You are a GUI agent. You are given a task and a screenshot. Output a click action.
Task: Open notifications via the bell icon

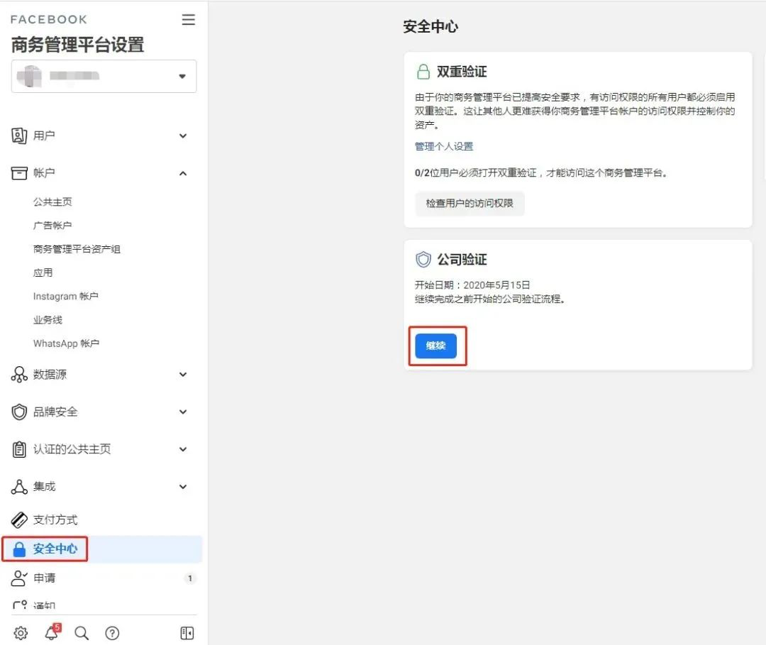[51, 632]
